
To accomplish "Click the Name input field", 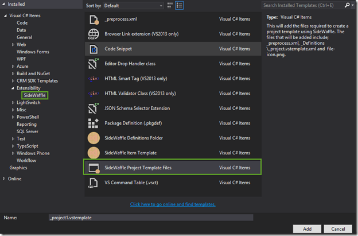I will (151, 218).
